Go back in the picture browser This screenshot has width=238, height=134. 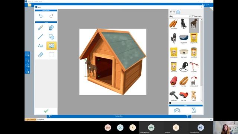click(x=171, y=12)
